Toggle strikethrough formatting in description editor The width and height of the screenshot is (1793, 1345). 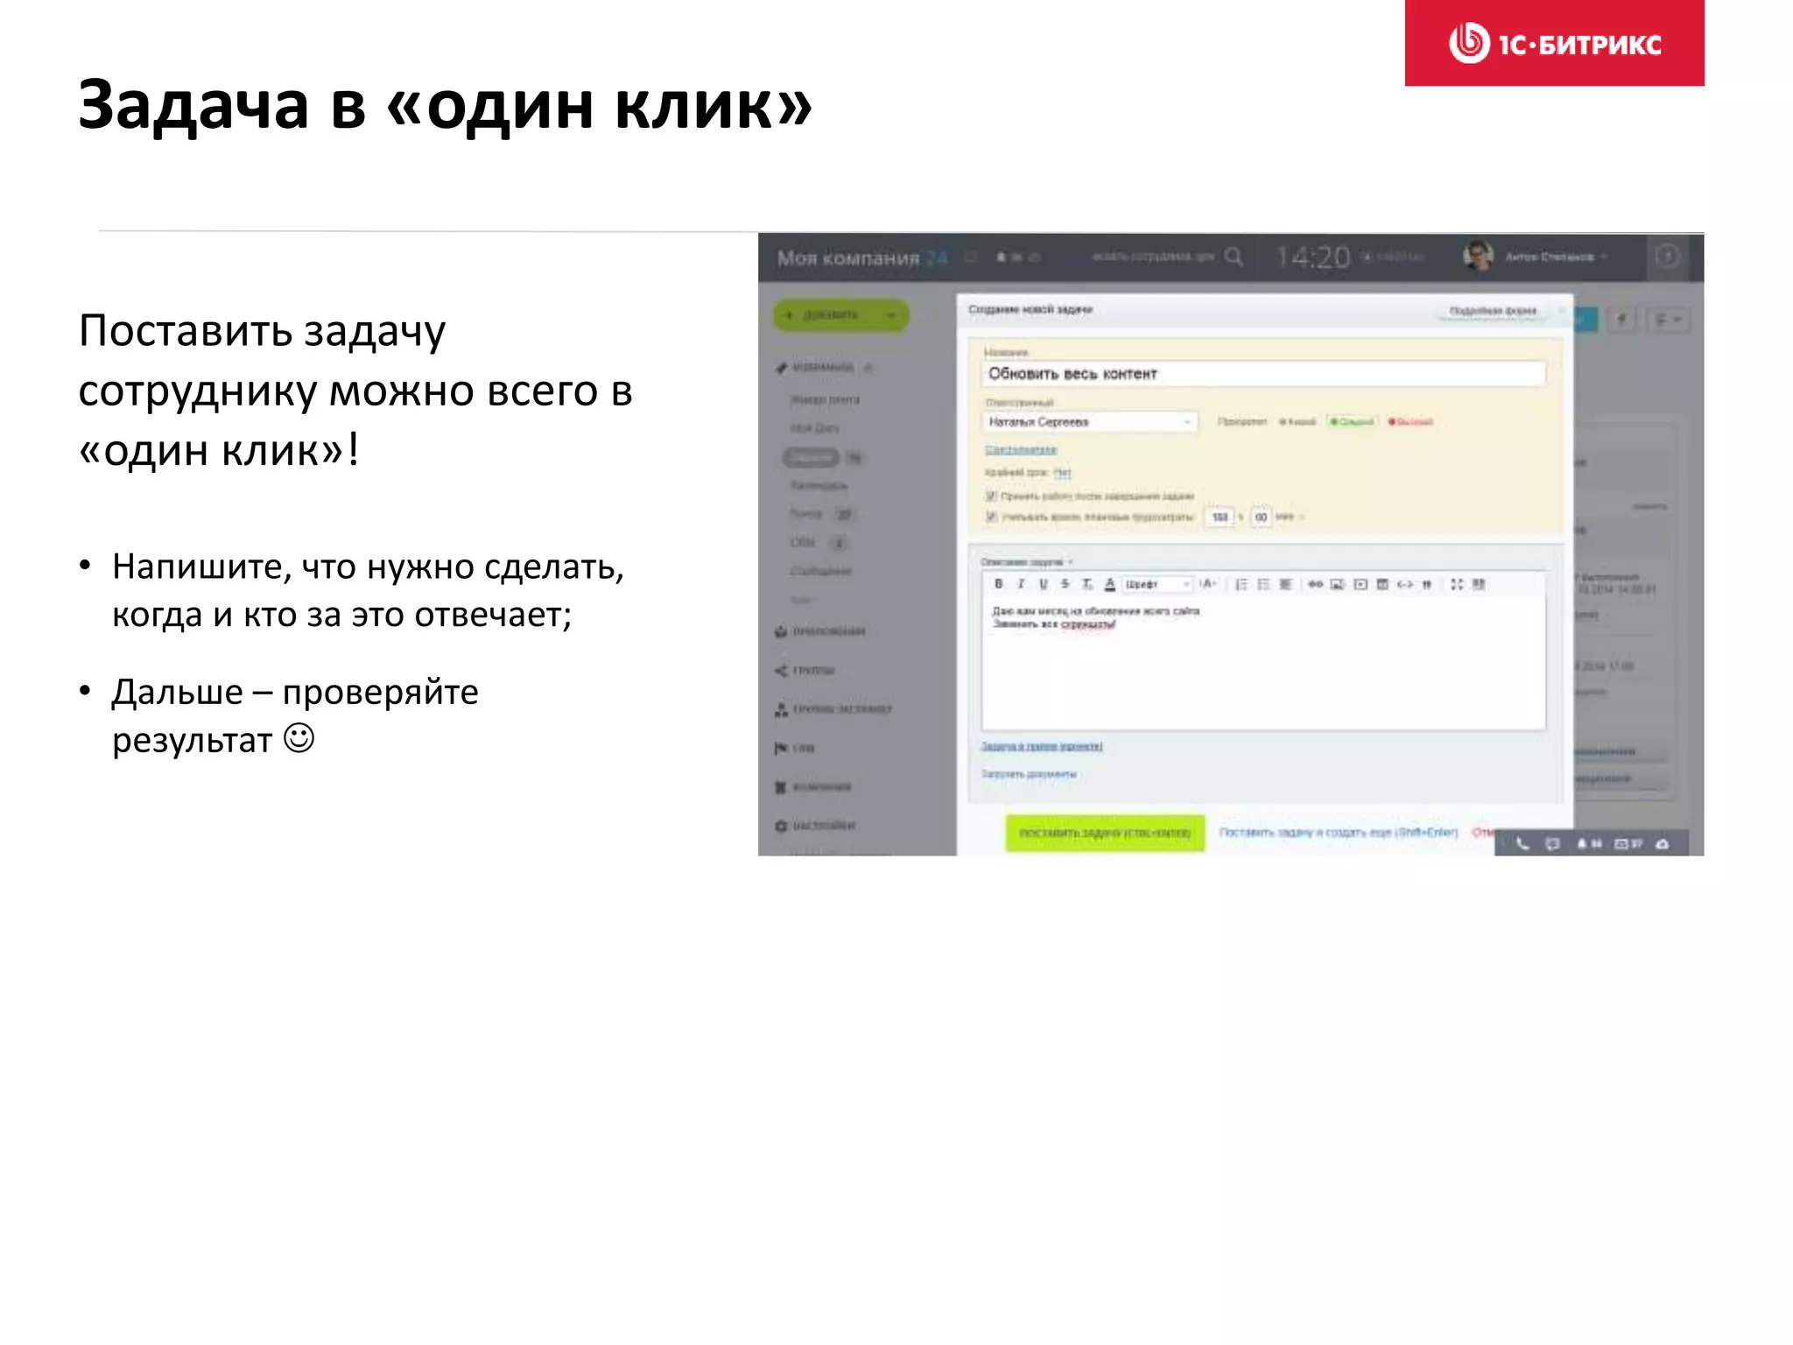click(x=1065, y=584)
